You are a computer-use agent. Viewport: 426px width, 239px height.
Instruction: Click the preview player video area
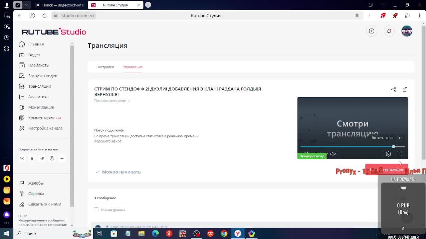tap(352, 128)
